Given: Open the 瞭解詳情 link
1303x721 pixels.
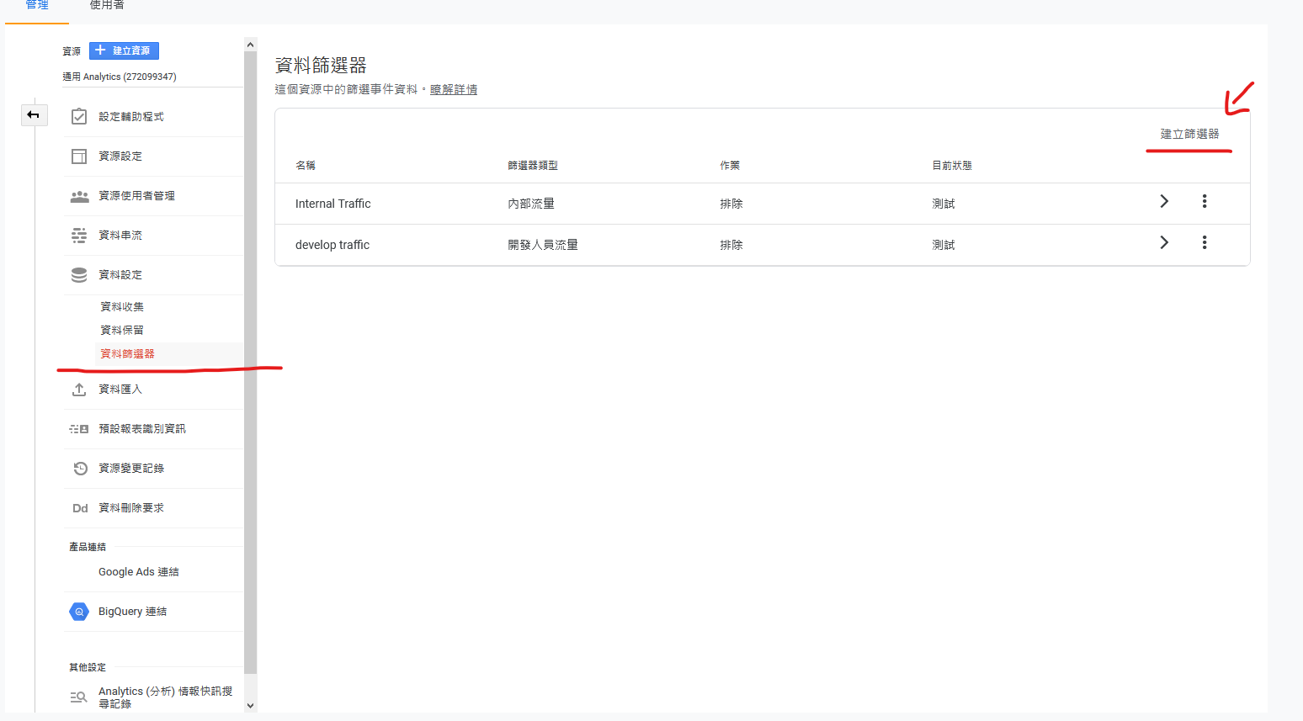Looking at the screenshot, I should coord(454,89).
